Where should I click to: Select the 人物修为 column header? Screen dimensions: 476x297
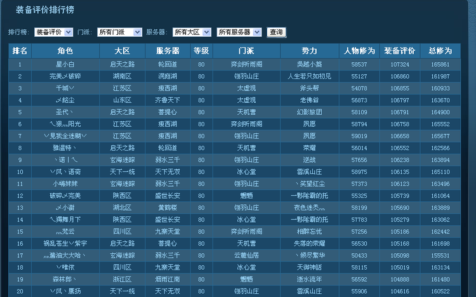tap(359, 51)
